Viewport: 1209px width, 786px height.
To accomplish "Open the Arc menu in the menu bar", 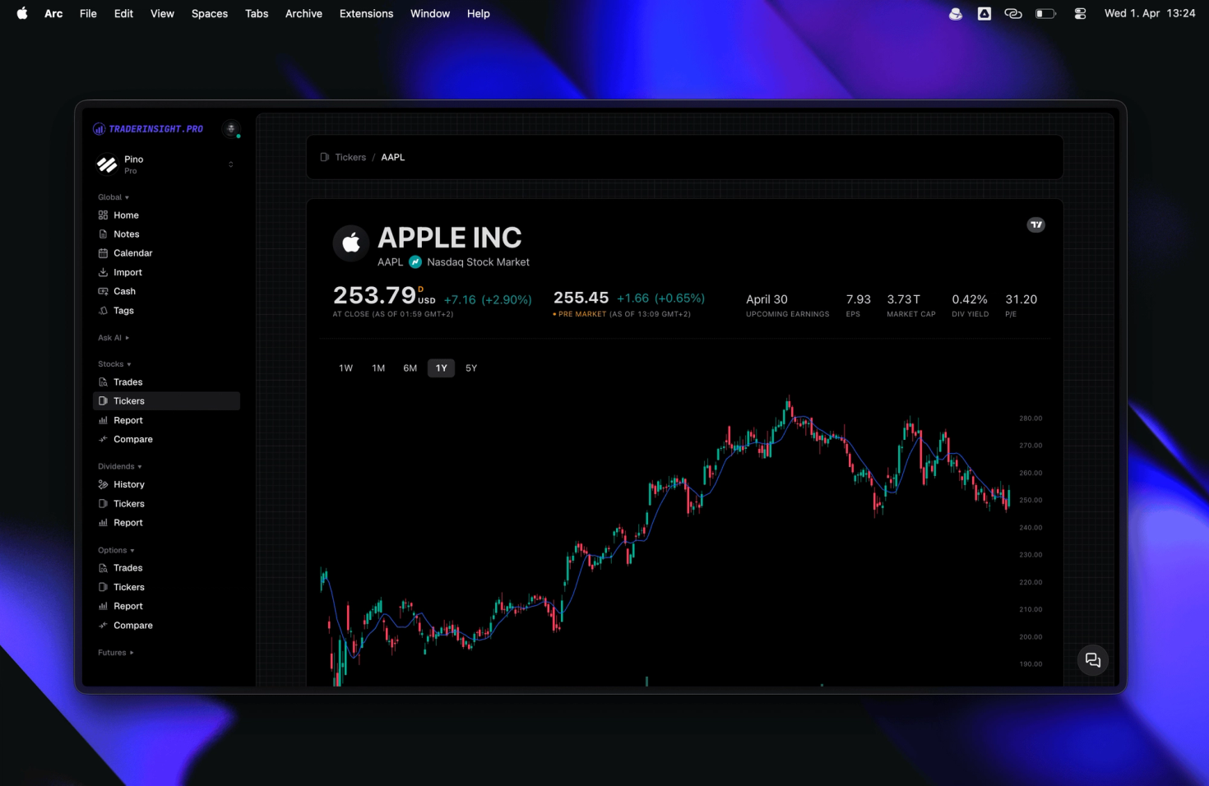I will [x=53, y=13].
